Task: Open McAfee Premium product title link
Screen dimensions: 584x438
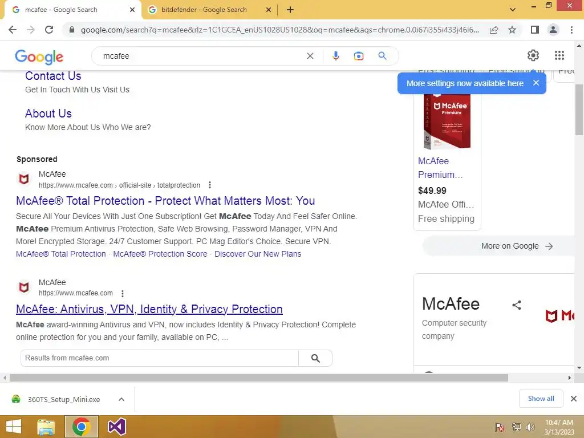Action: 440,168
